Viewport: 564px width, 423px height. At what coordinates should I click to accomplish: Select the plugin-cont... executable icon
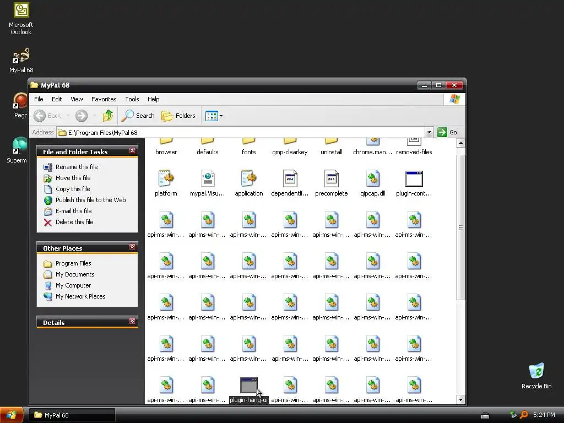(x=414, y=179)
